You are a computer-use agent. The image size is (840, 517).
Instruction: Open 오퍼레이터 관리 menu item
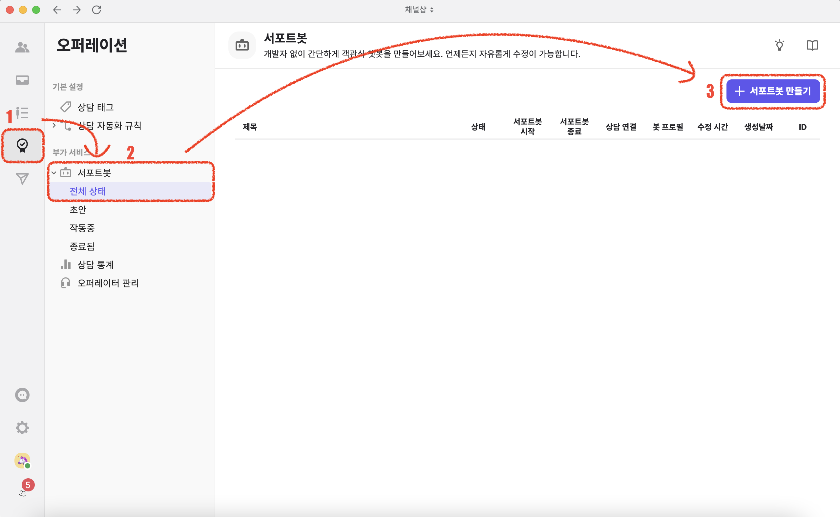[108, 283]
